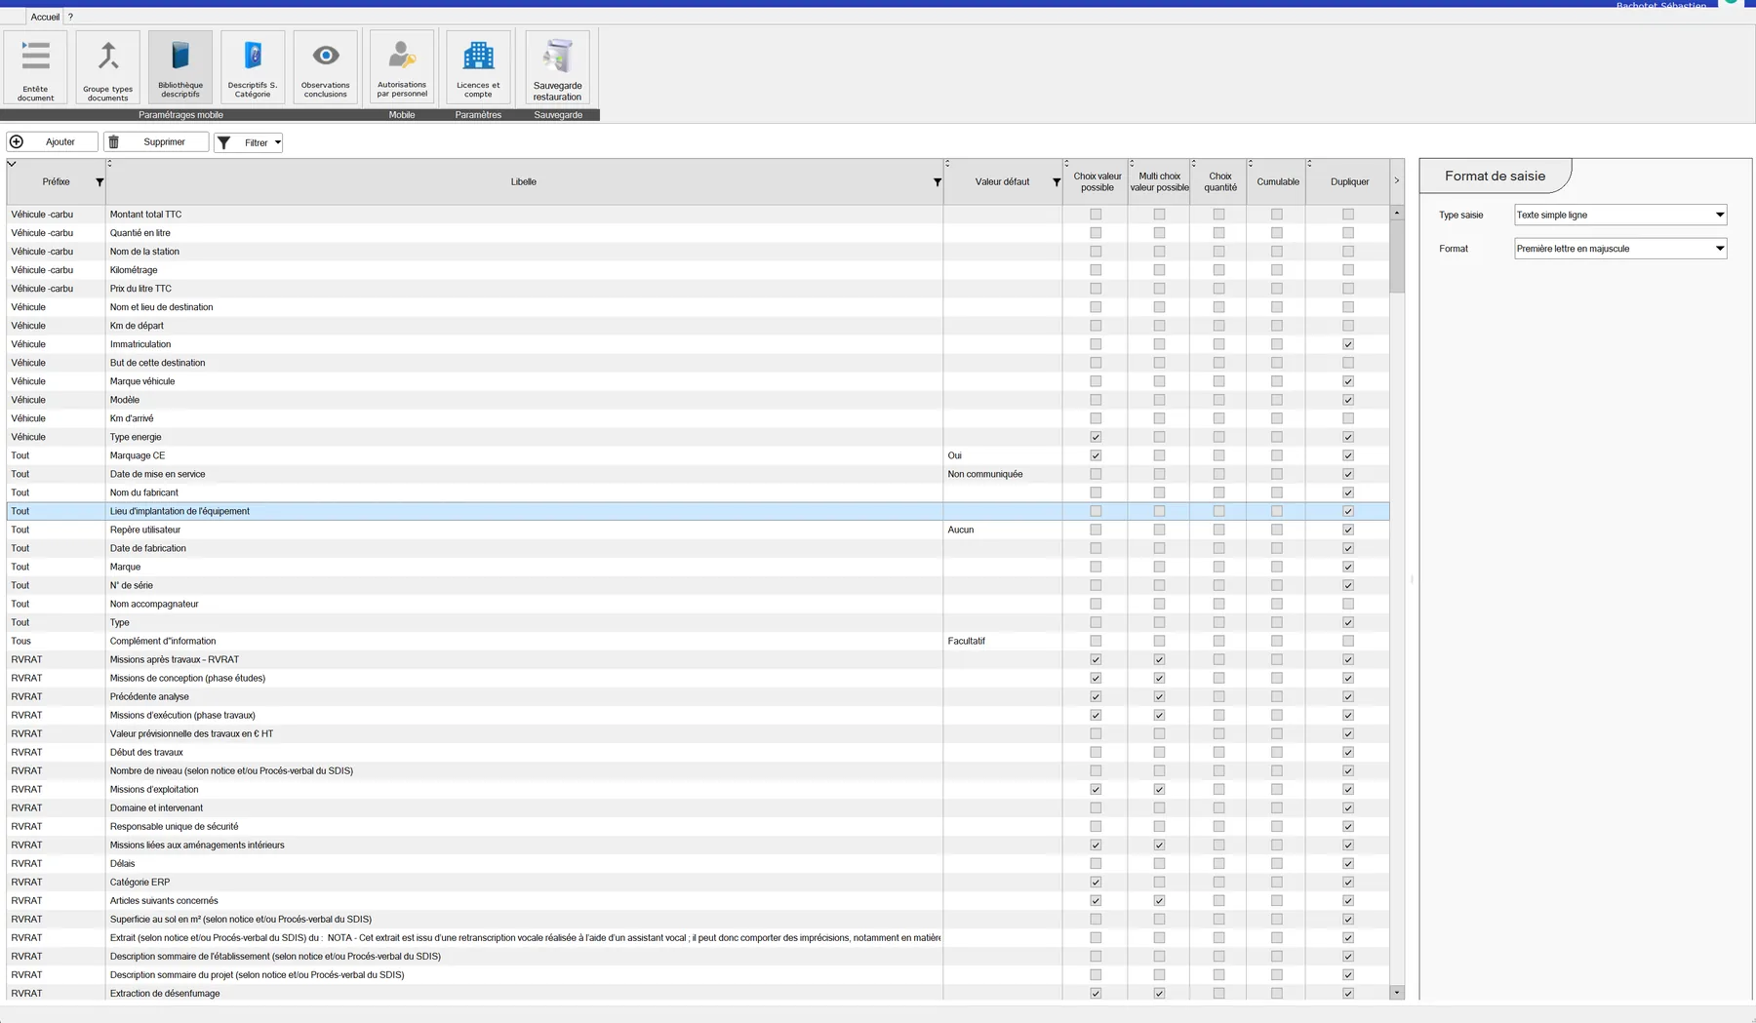Select the Nom accompagnateur row

[x=698, y=604]
